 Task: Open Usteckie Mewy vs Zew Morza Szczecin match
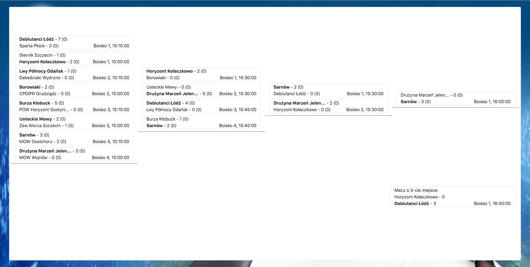click(x=74, y=122)
